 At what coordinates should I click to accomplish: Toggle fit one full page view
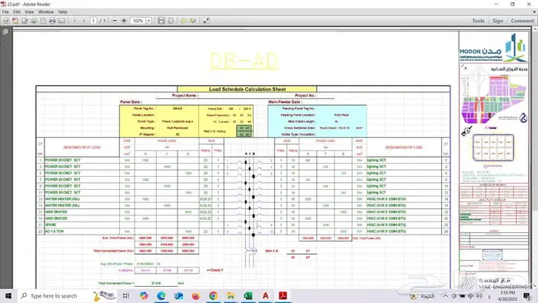[171, 21]
